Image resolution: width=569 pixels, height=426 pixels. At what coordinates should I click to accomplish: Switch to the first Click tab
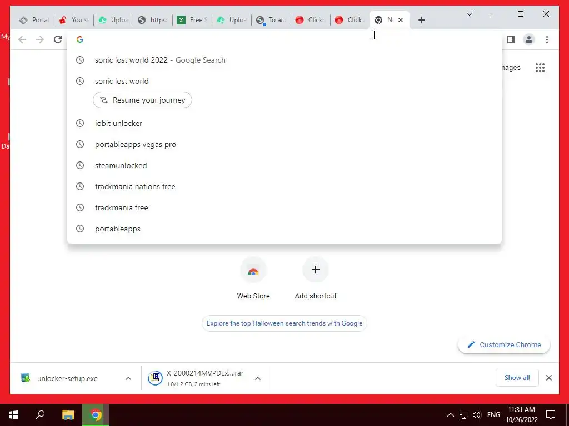[x=311, y=20]
